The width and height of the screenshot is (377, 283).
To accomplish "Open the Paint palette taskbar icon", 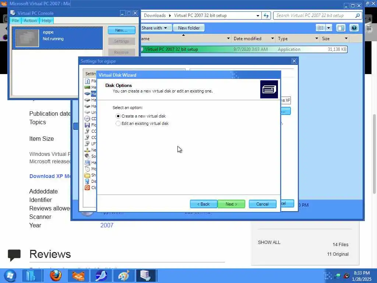I will point(124,276).
